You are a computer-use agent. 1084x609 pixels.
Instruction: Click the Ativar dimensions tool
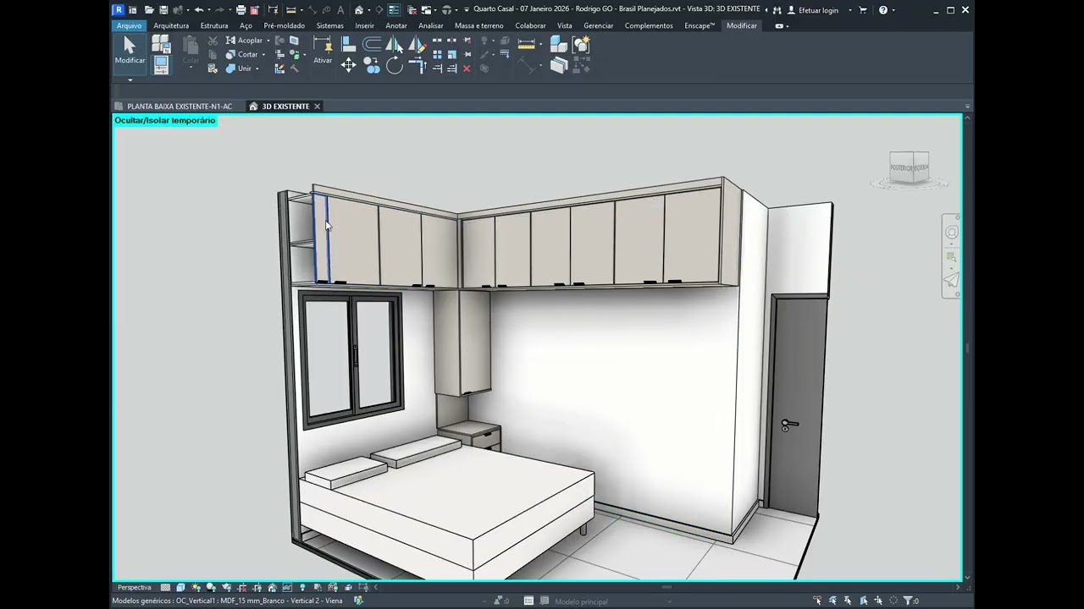point(323,49)
